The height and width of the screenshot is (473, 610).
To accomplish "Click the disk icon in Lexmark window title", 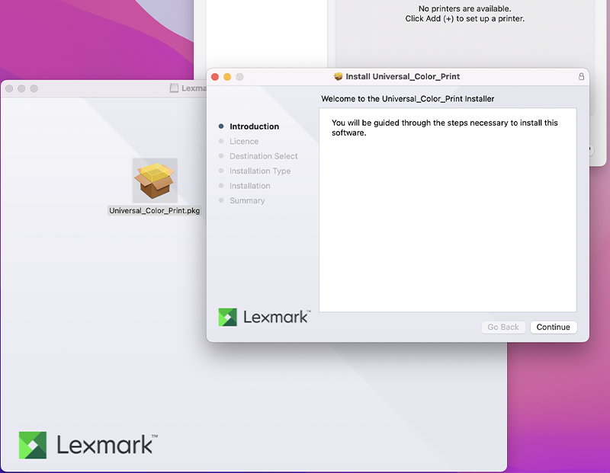I will 174,88.
